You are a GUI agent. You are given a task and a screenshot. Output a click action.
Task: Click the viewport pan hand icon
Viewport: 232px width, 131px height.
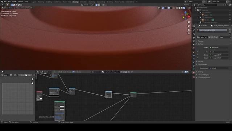click(x=189, y=26)
